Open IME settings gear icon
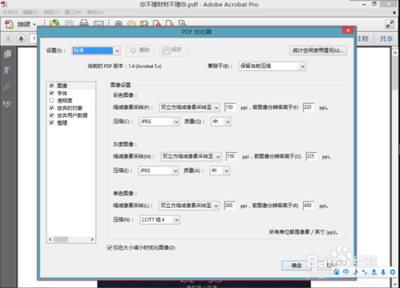The height and width of the screenshot is (288, 400). coord(393,272)
